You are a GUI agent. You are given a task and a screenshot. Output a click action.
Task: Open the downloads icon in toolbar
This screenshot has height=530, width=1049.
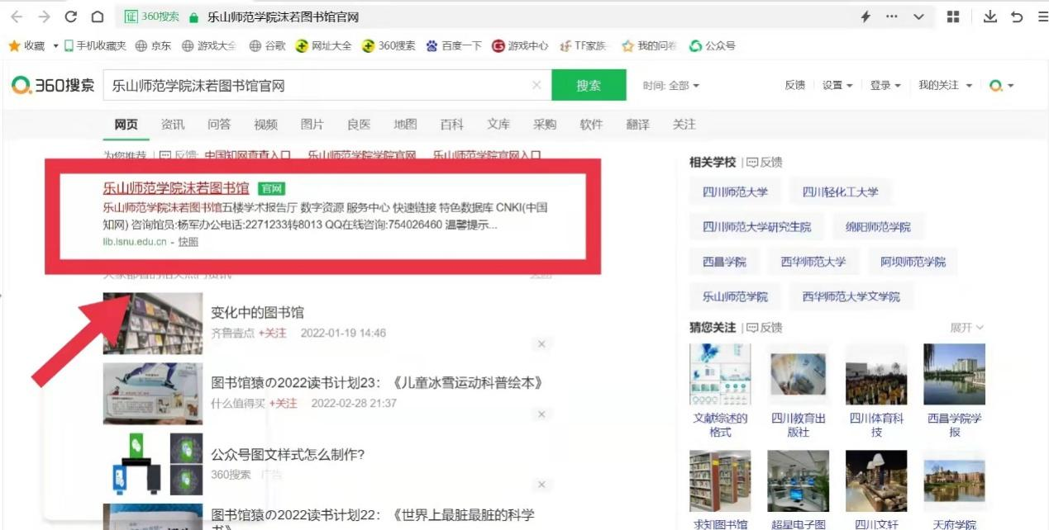[989, 17]
